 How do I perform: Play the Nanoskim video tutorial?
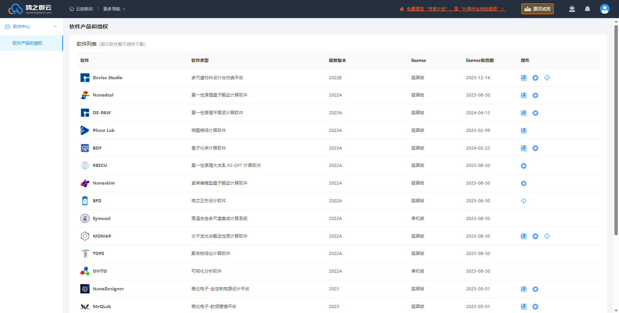523,183
